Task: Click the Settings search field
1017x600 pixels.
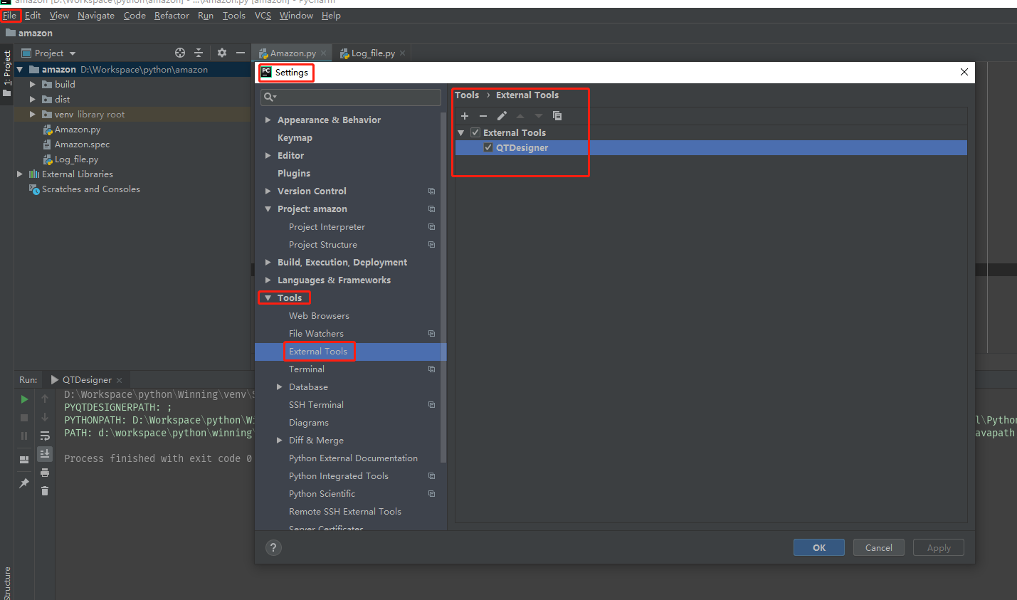Action: click(350, 96)
